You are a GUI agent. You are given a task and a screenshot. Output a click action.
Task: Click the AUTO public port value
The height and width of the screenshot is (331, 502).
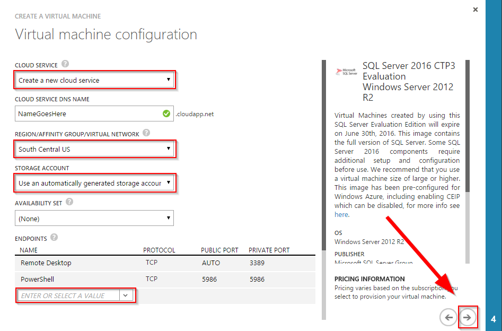[211, 263]
